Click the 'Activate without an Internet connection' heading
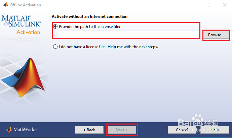Image resolution: width=232 pixels, height=138 pixels. (89, 16)
